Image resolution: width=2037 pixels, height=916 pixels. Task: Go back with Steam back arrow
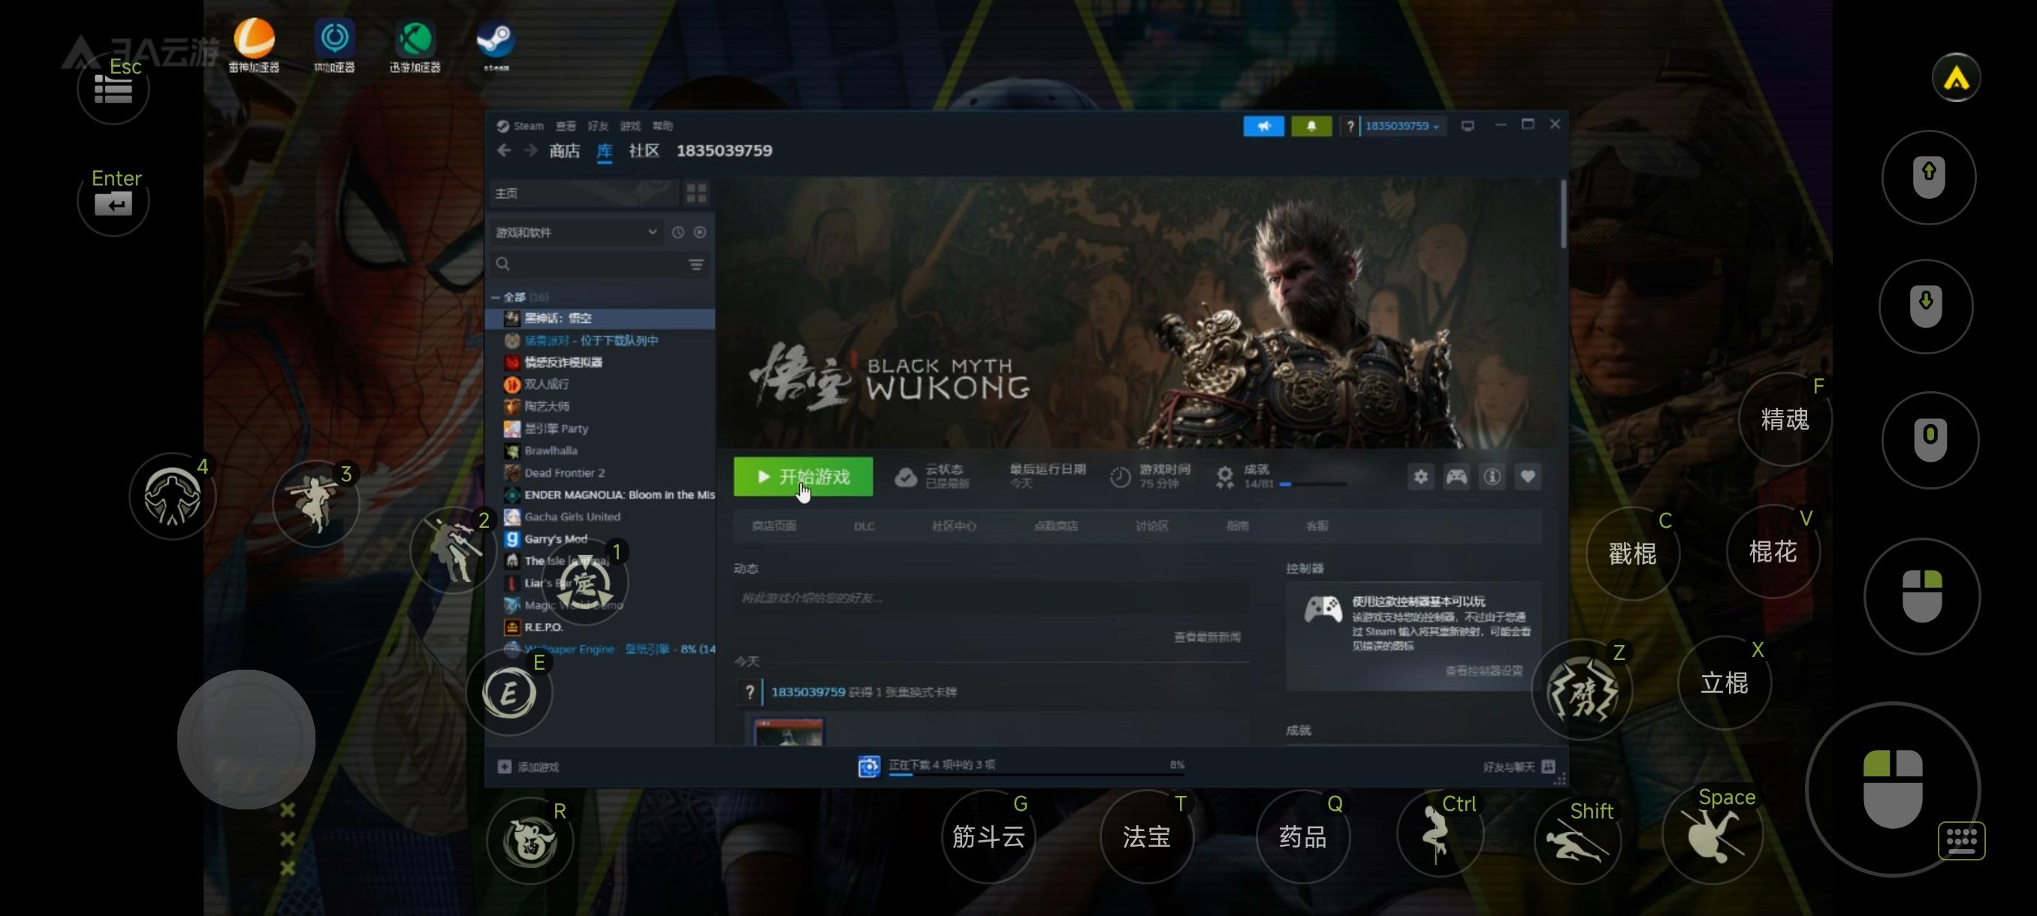point(504,150)
